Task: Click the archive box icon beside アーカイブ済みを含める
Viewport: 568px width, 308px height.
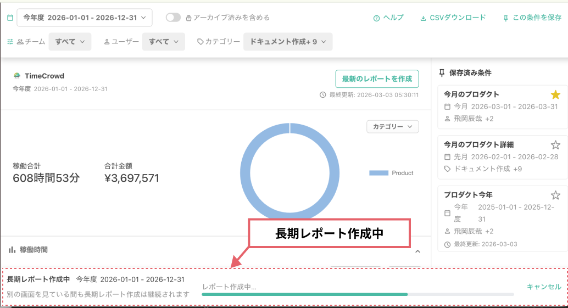Action: 188,18
